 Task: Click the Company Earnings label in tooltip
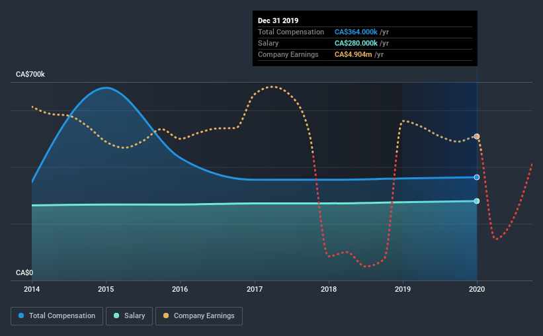[288, 54]
